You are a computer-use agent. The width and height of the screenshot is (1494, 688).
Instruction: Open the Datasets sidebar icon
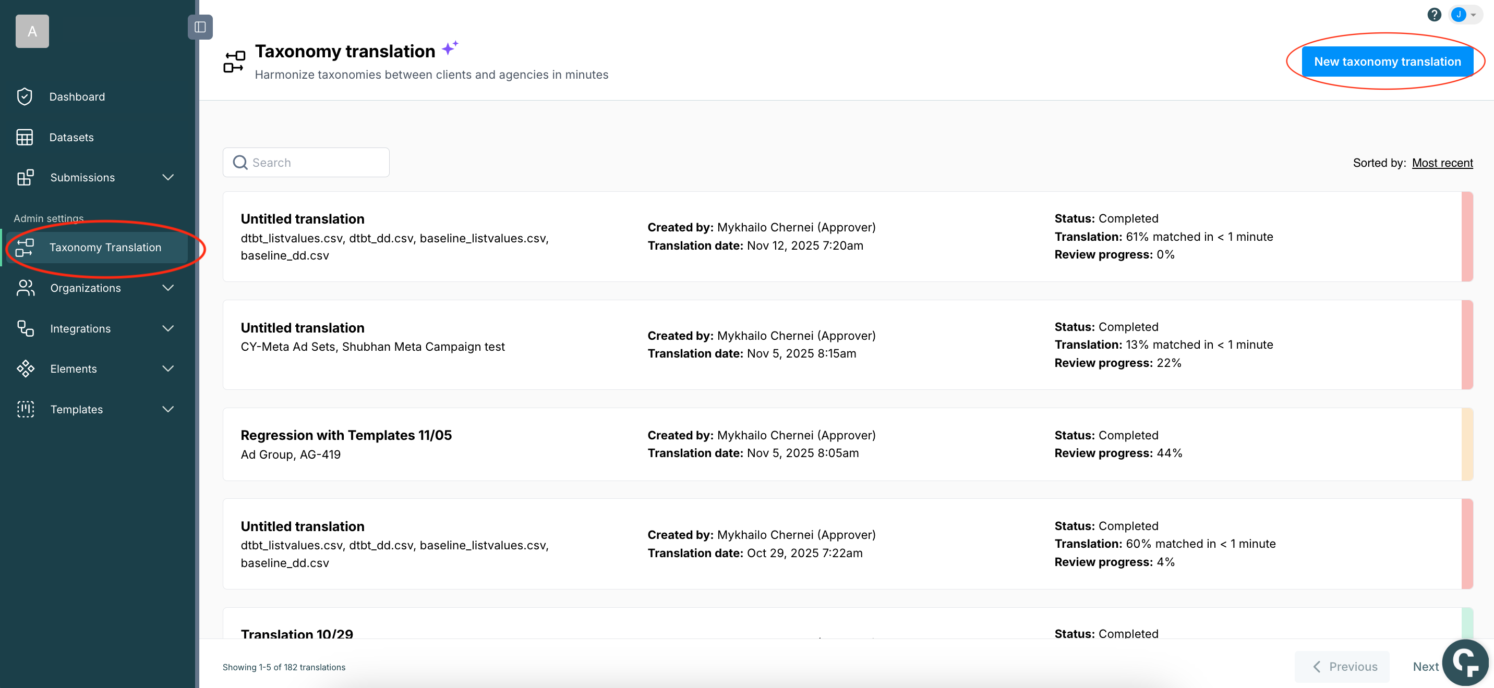[x=25, y=137]
